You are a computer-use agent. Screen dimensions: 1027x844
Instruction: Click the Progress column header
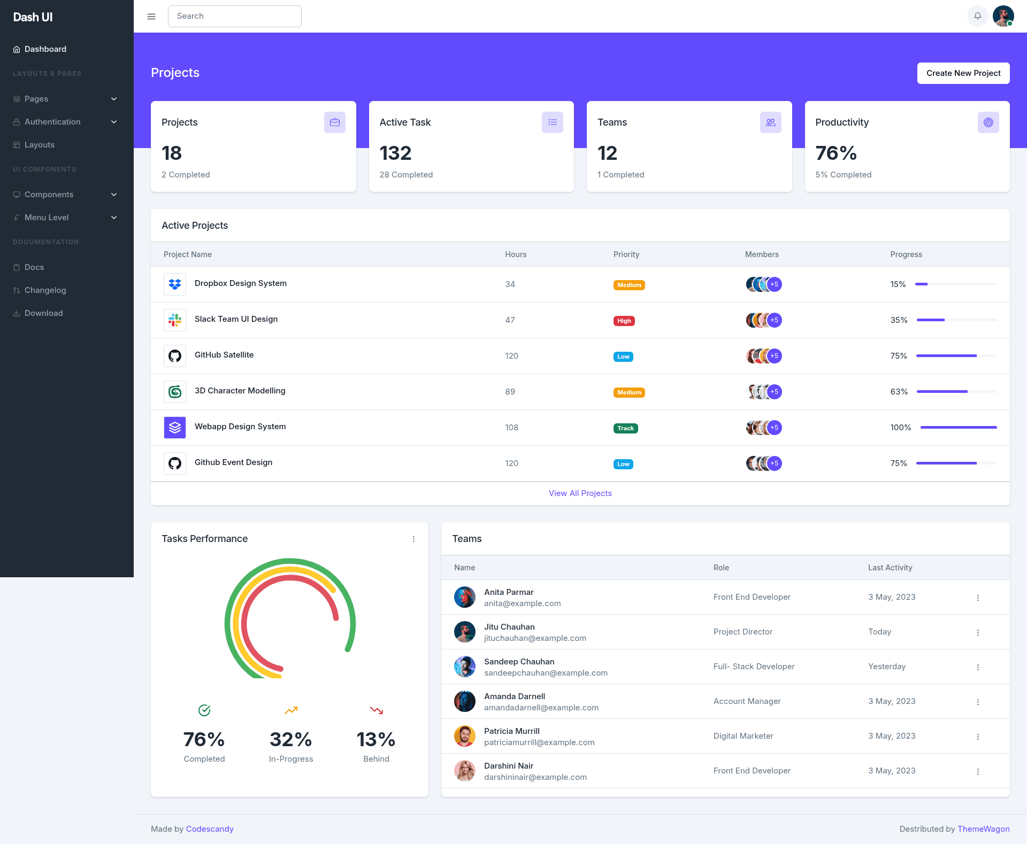pos(906,254)
